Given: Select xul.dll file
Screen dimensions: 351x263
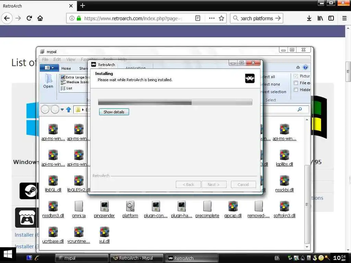Looking at the screenshot, I should pos(104,235).
